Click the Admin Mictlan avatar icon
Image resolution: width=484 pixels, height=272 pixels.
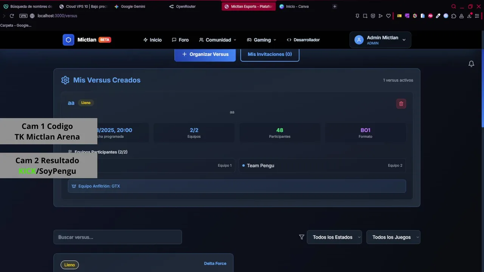point(359,40)
